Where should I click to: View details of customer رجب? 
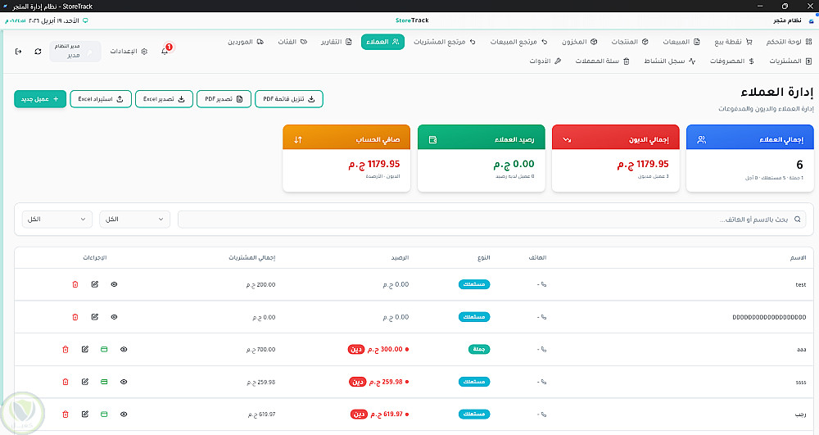point(124,415)
